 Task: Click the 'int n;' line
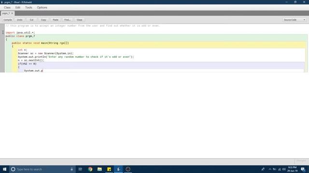pos(23,50)
